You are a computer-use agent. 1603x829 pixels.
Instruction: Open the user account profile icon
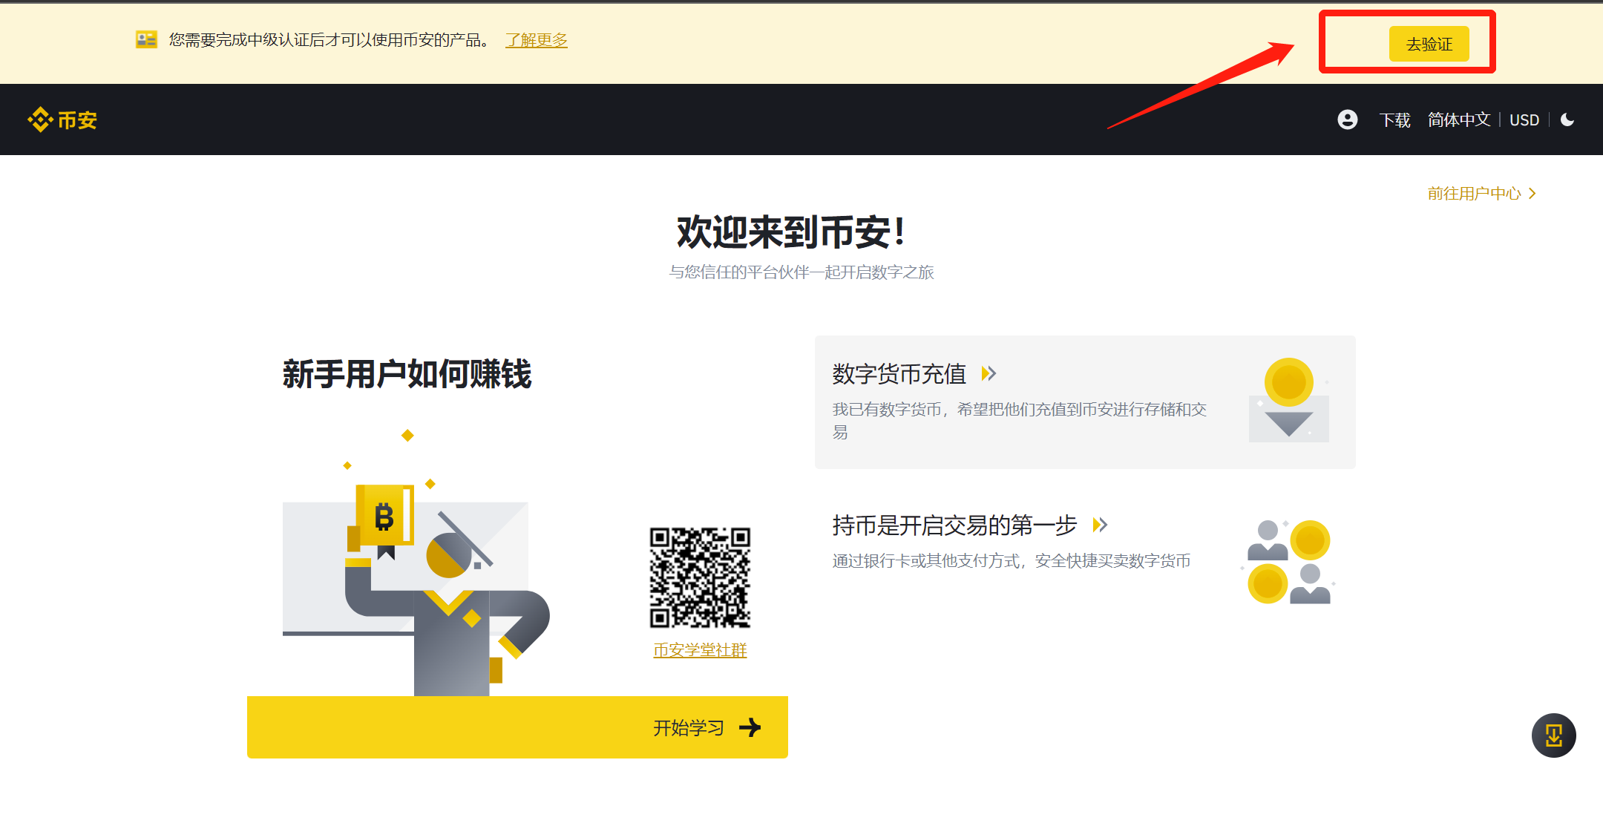point(1347,119)
